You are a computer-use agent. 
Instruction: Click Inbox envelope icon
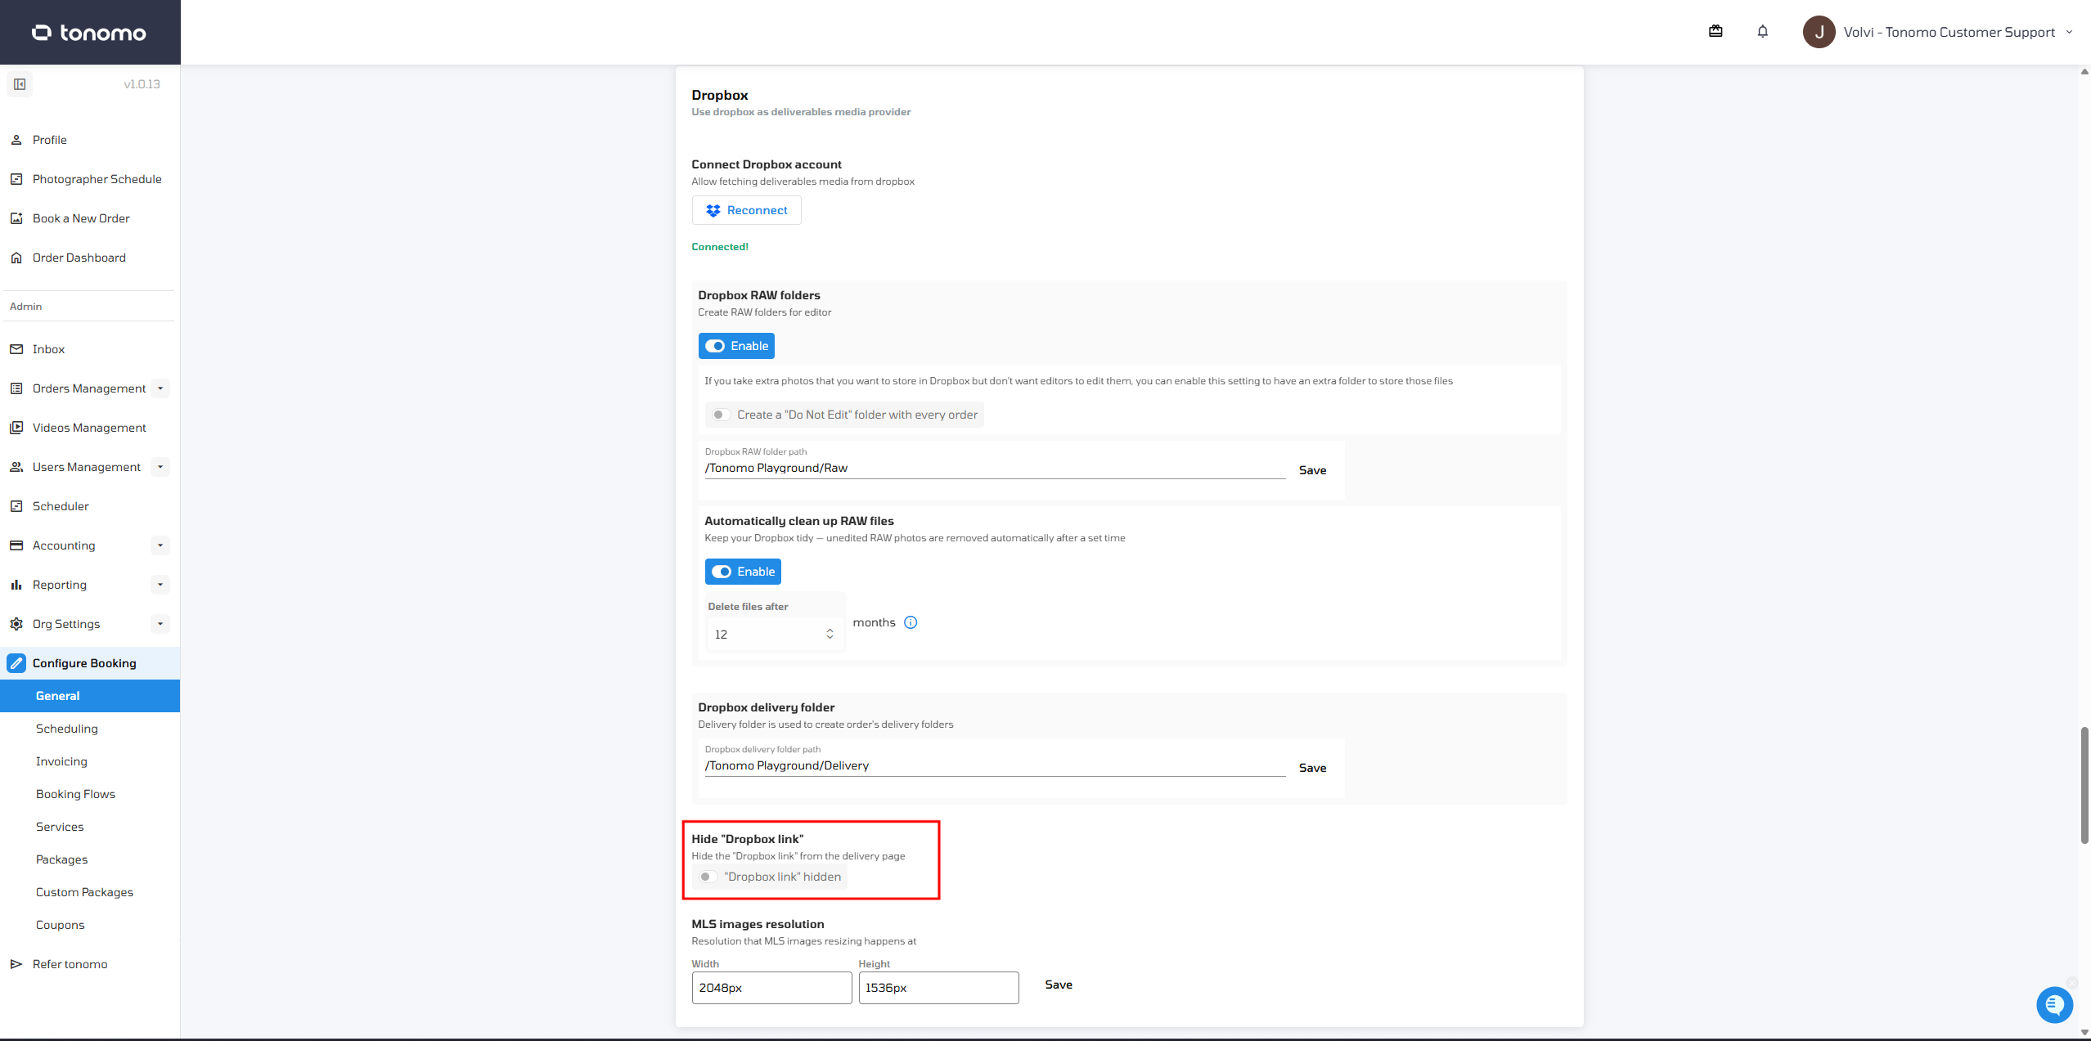point(16,349)
